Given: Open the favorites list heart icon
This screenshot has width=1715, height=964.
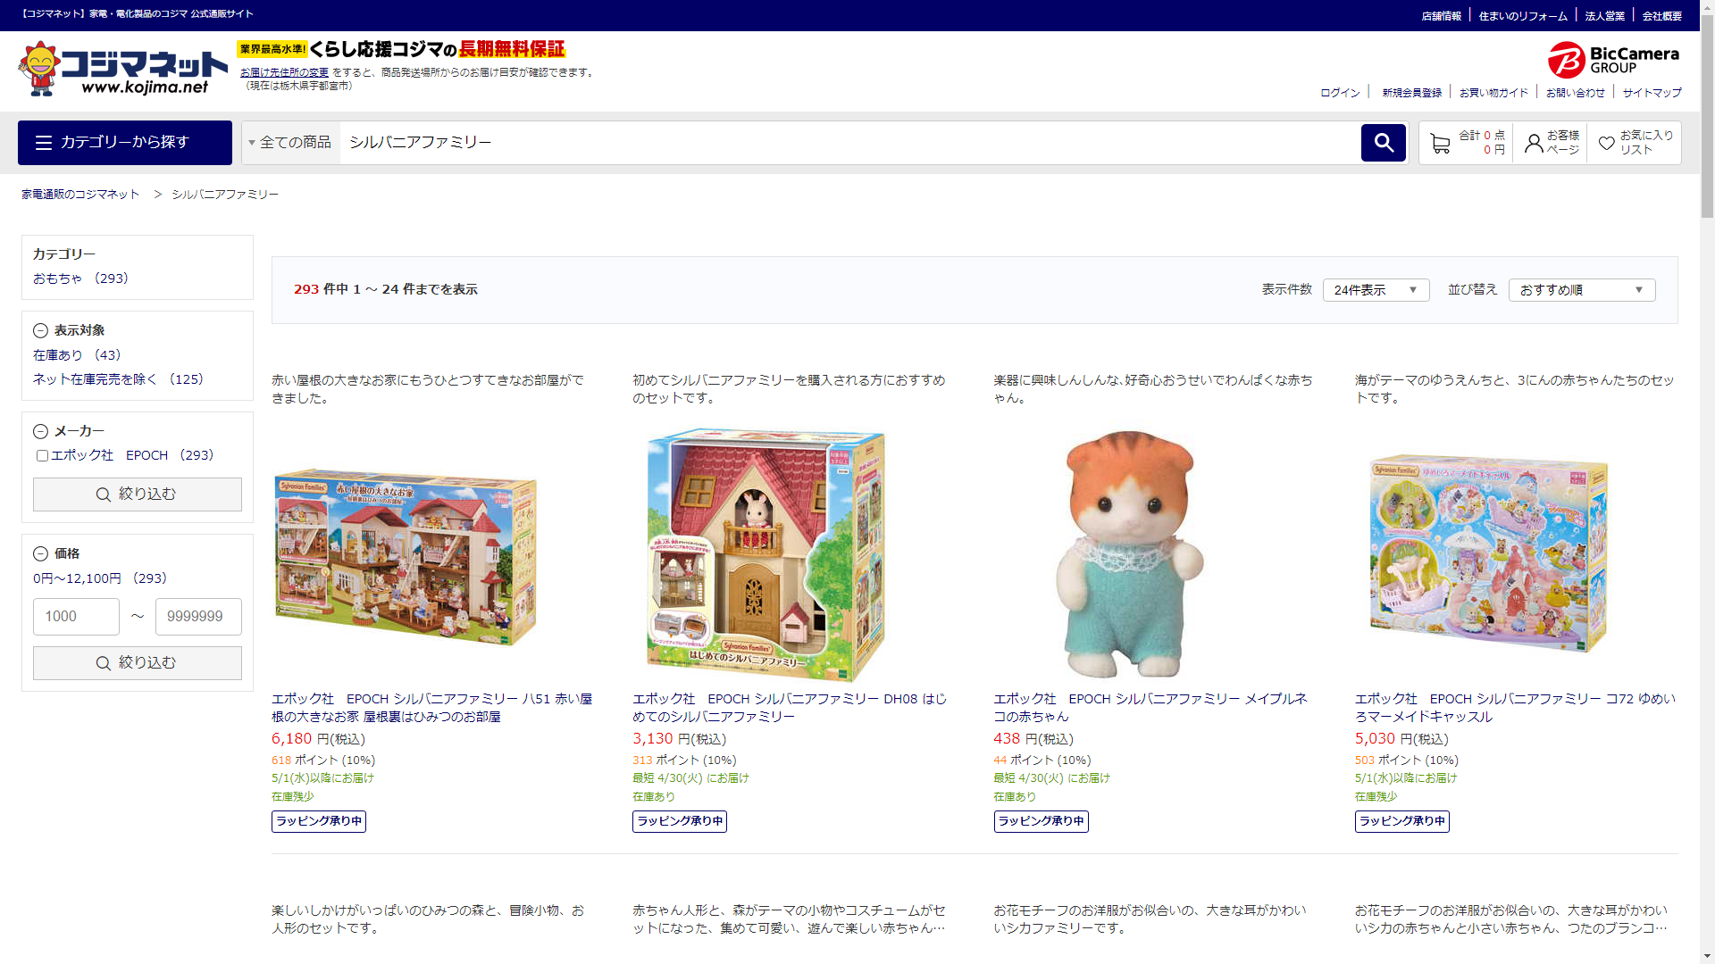Looking at the screenshot, I should pos(1606,143).
